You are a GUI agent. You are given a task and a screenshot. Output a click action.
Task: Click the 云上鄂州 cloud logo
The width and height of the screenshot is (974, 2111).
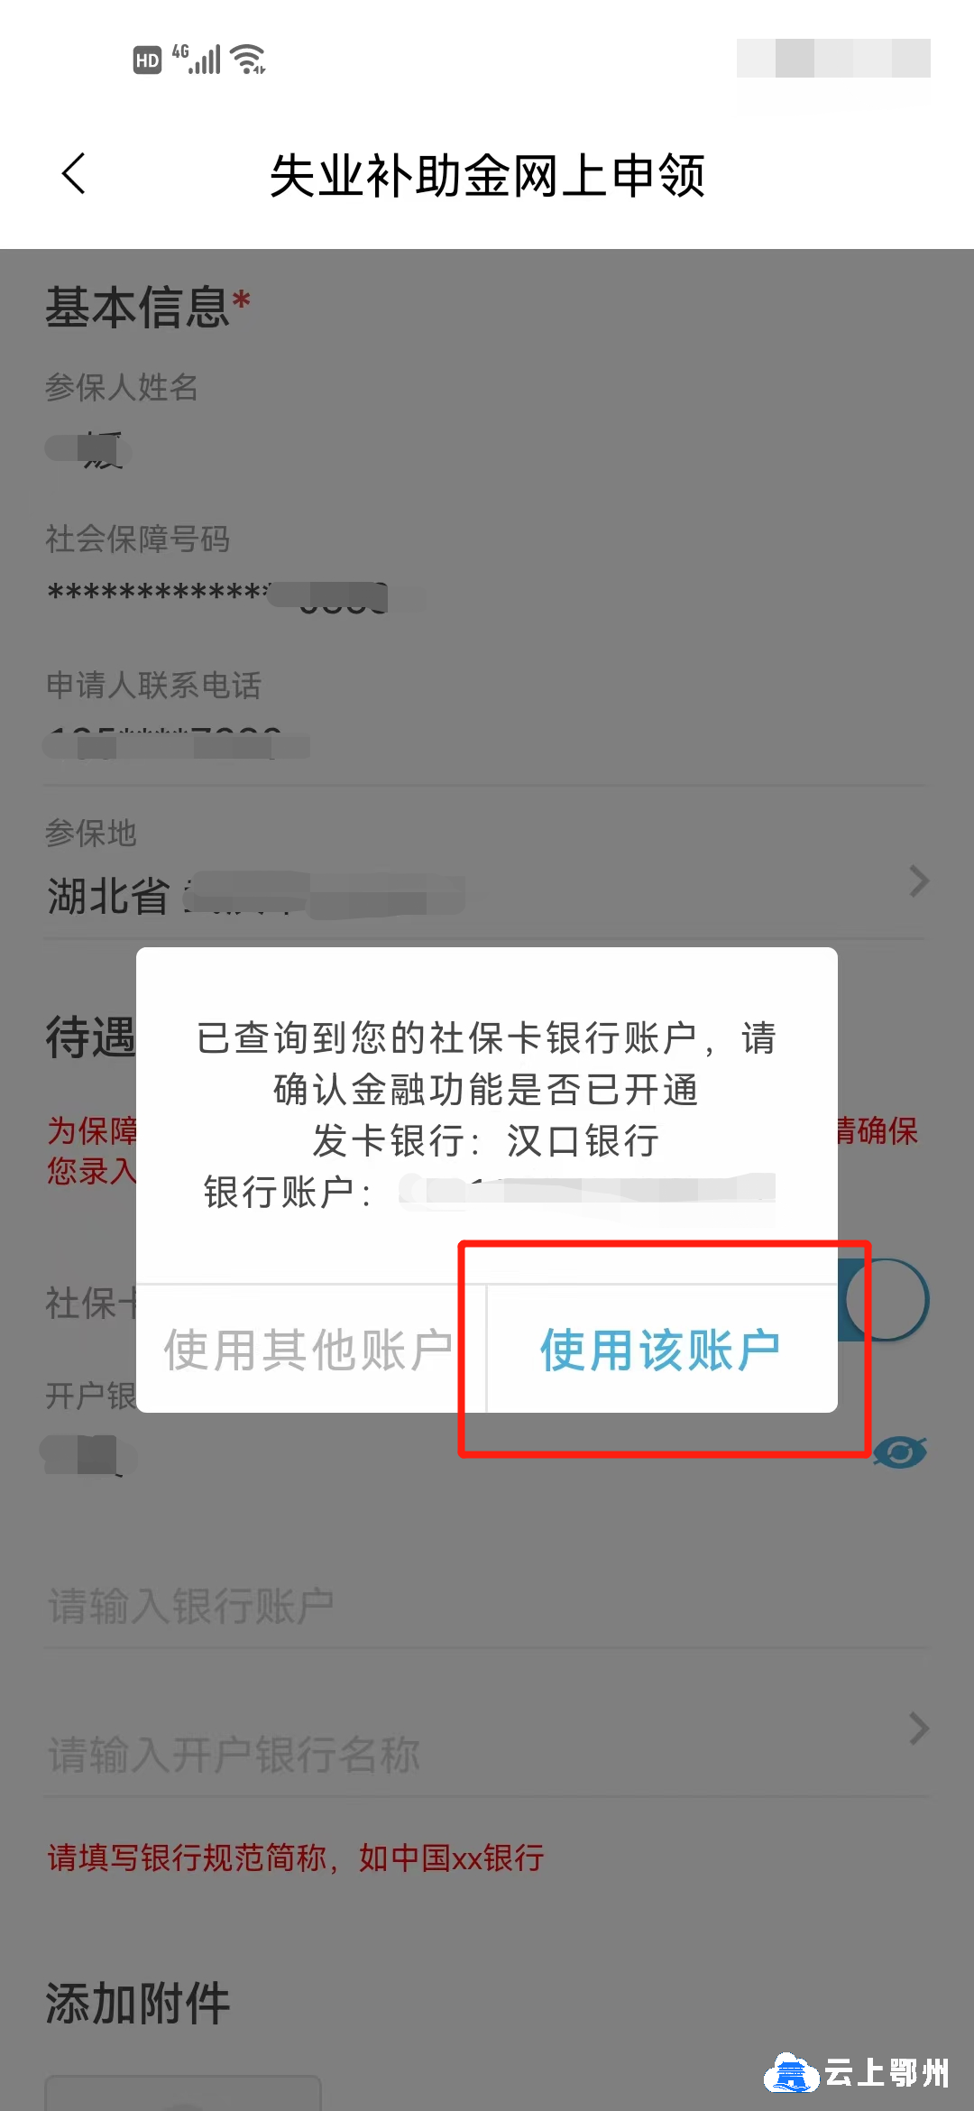tap(792, 2072)
